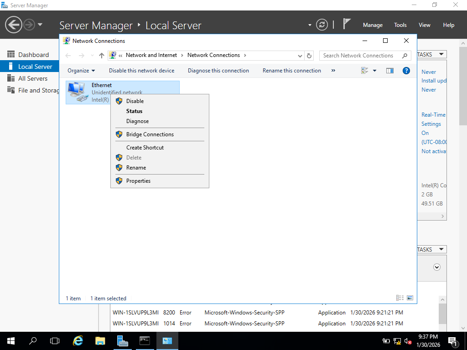Open the Organize dropdown menu

coord(81,71)
